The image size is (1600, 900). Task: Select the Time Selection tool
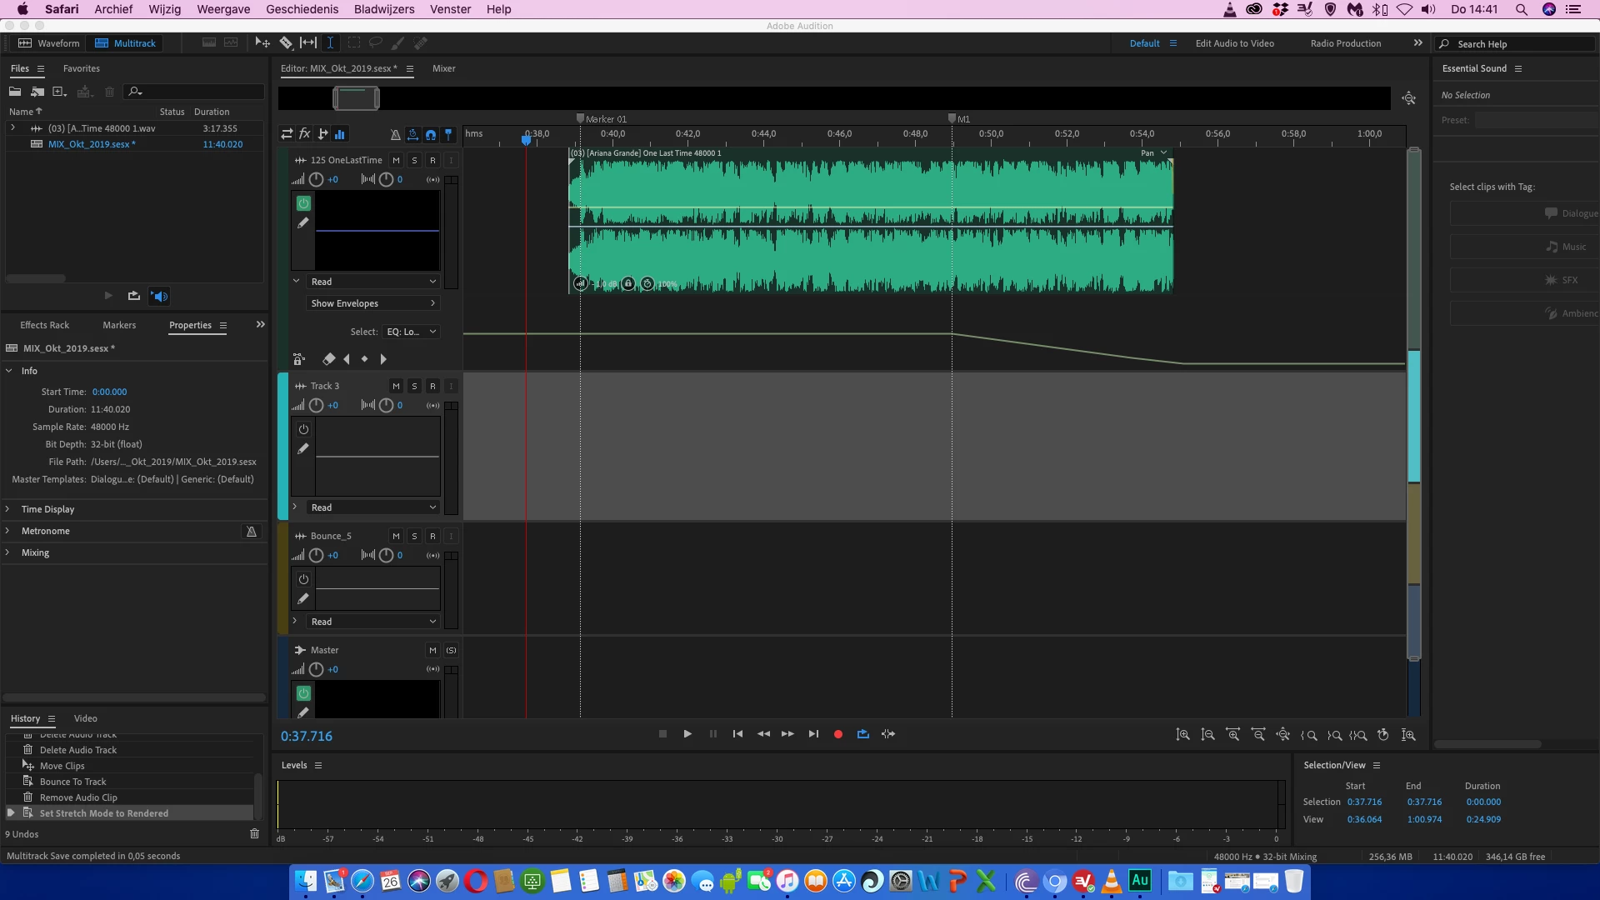[x=330, y=42]
